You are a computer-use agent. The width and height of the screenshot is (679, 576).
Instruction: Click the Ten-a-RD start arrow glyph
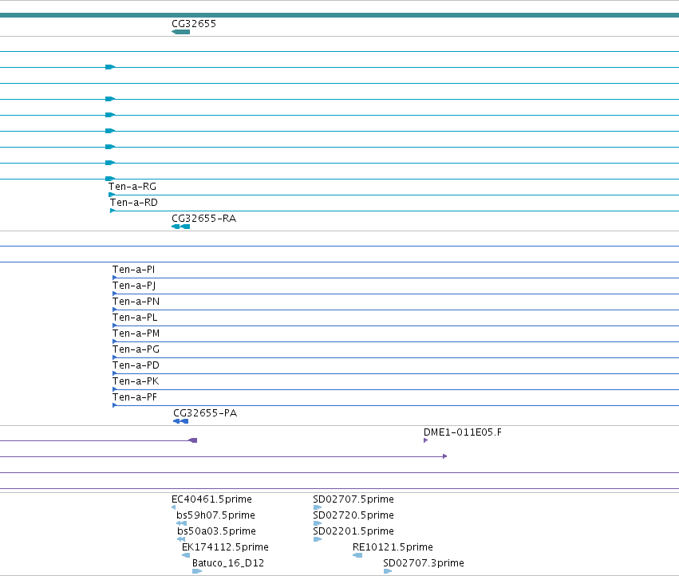pyautogui.click(x=113, y=211)
